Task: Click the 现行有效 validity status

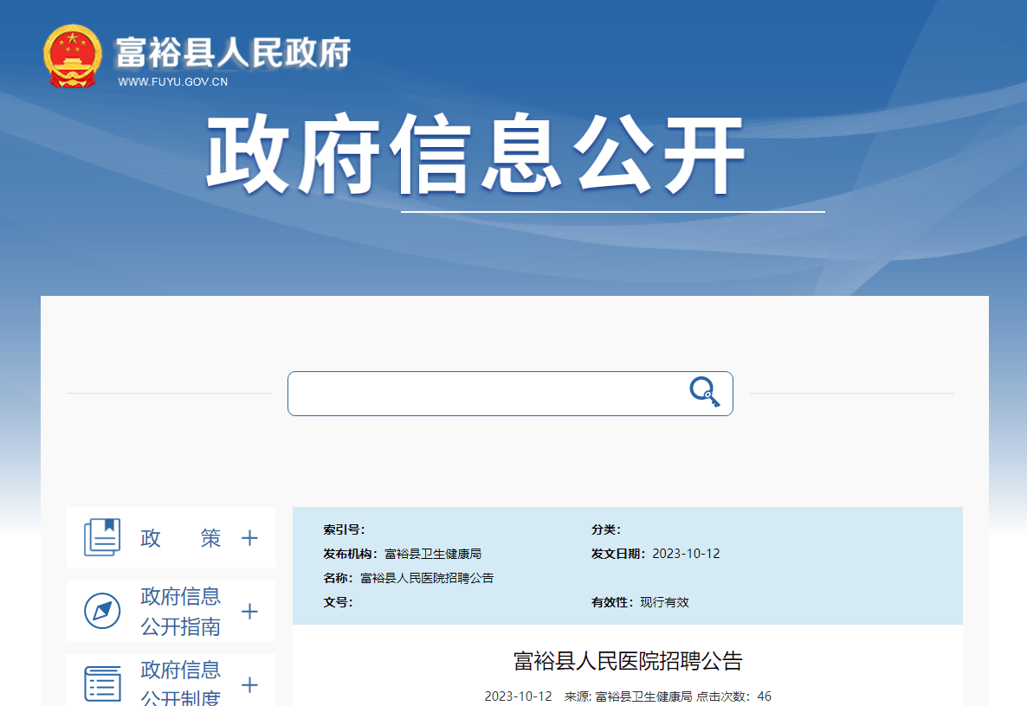Action: coord(664,602)
